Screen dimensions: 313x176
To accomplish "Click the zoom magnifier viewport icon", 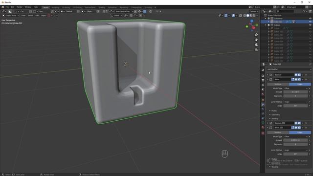I will click(256, 35).
